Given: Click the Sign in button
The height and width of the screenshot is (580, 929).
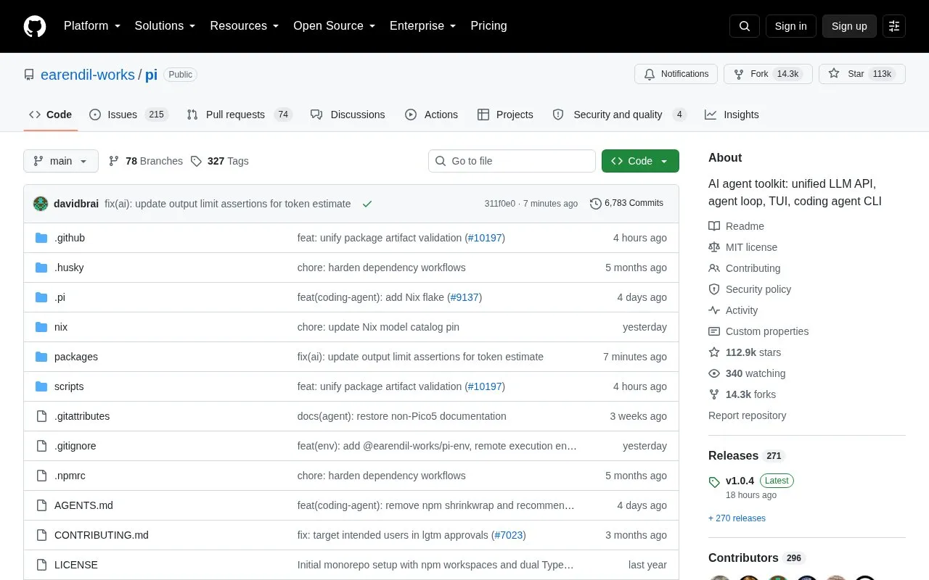Looking at the screenshot, I should pos(790,26).
